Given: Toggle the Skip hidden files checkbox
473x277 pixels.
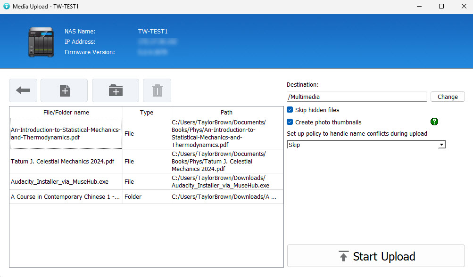Looking at the screenshot, I should (290, 110).
